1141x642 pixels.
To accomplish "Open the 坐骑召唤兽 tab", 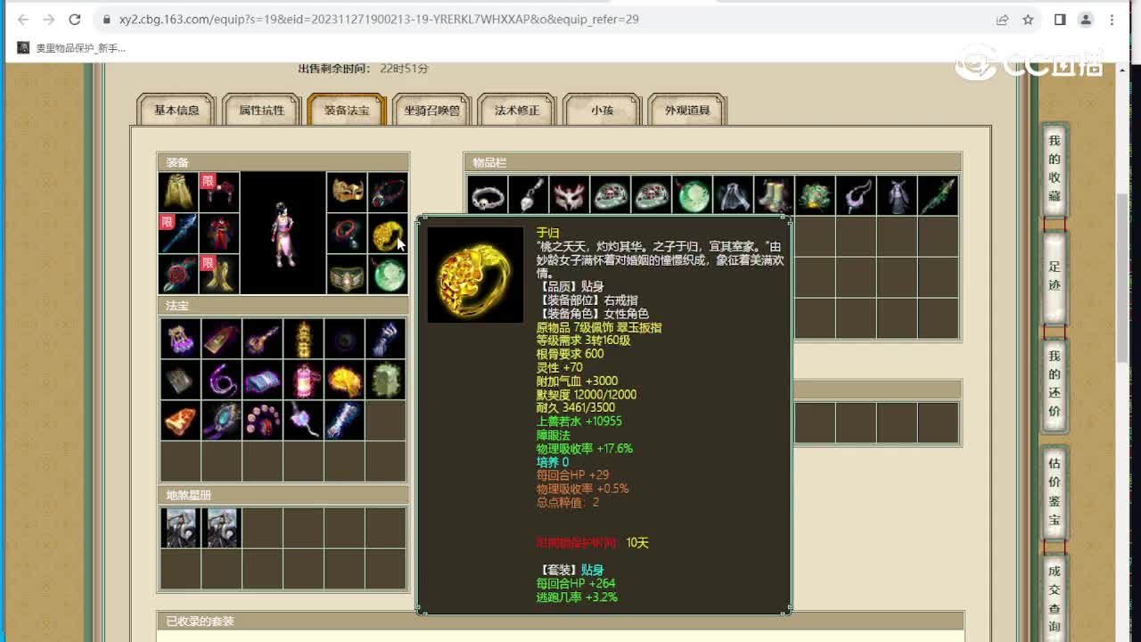I will (x=432, y=111).
